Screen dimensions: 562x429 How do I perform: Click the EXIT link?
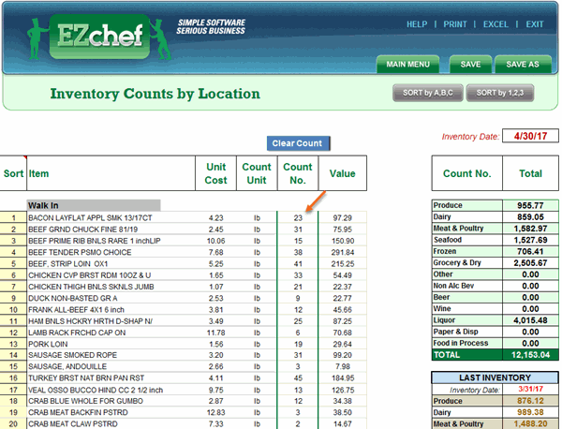pyautogui.click(x=535, y=24)
